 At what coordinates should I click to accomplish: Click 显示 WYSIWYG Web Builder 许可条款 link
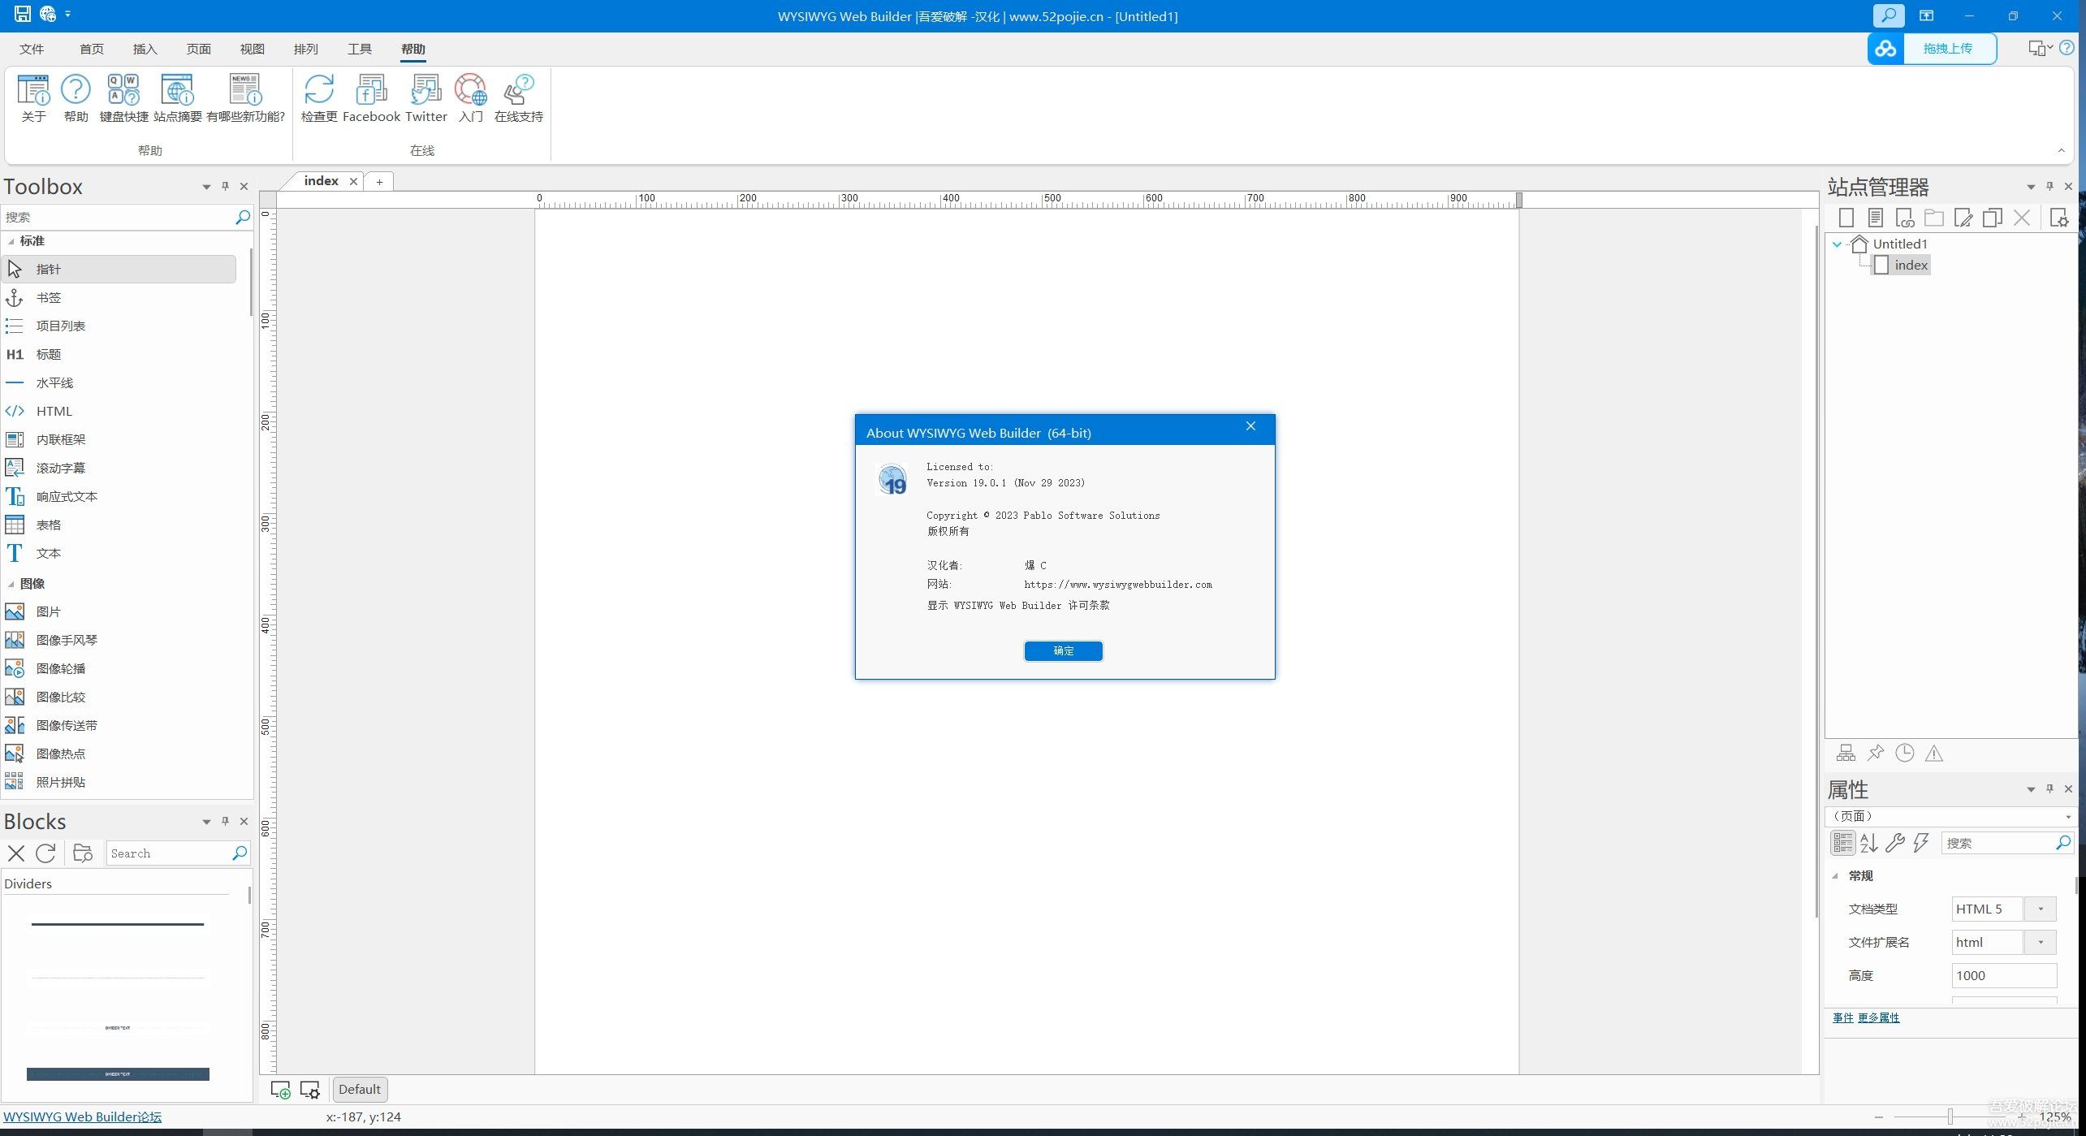[1018, 604]
